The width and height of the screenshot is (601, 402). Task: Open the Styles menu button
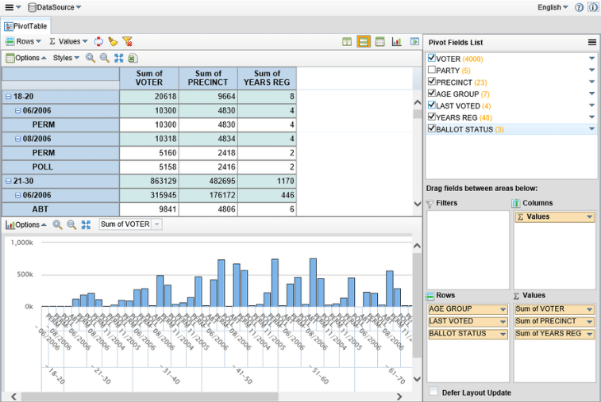pos(65,58)
